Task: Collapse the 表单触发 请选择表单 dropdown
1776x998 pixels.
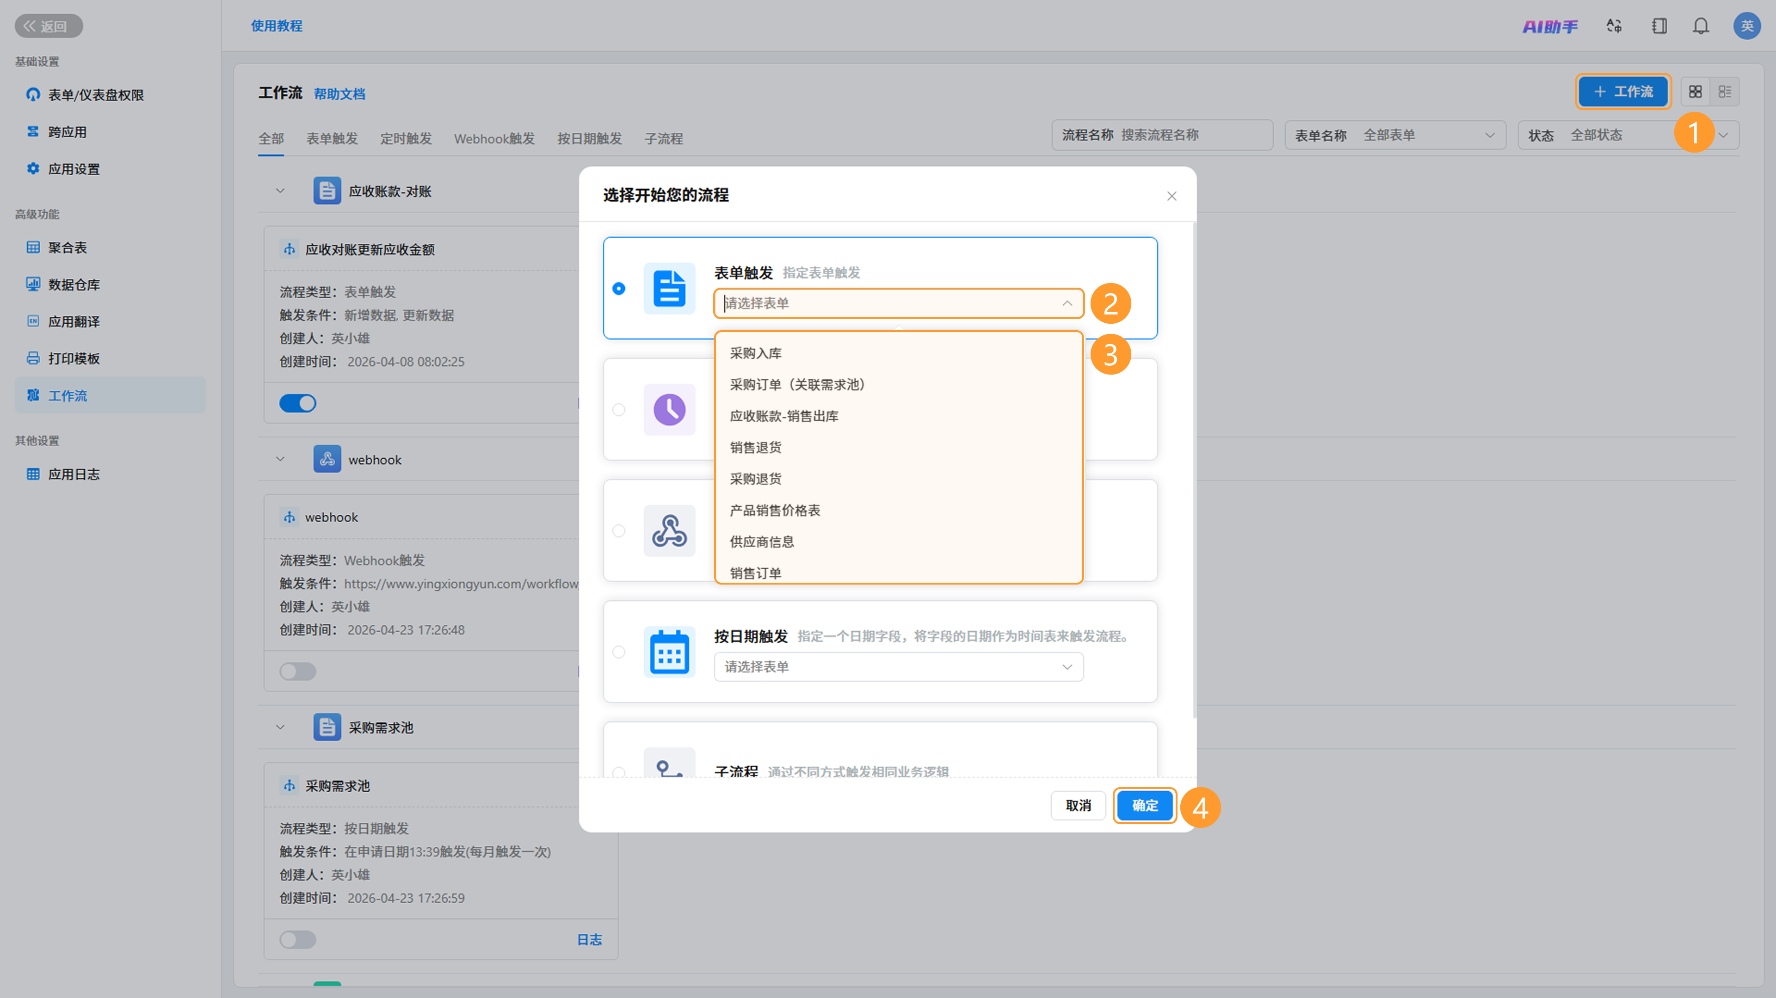Action: (x=898, y=303)
